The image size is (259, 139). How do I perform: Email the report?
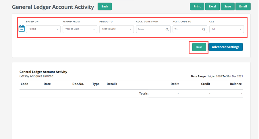click(243, 6)
